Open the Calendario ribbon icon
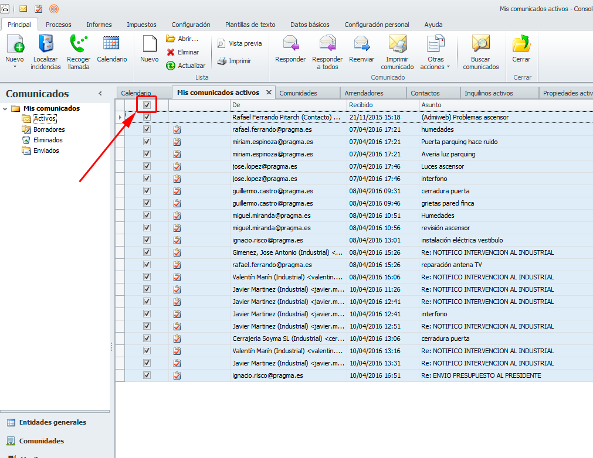The image size is (593, 458). click(x=111, y=44)
